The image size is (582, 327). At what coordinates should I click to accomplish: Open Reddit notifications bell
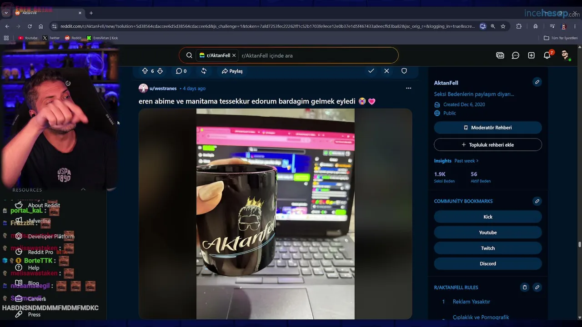(x=547, y=55)
